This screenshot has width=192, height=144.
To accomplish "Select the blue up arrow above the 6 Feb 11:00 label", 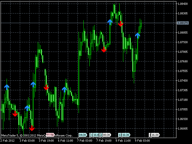I will click(x=64, y=89).
